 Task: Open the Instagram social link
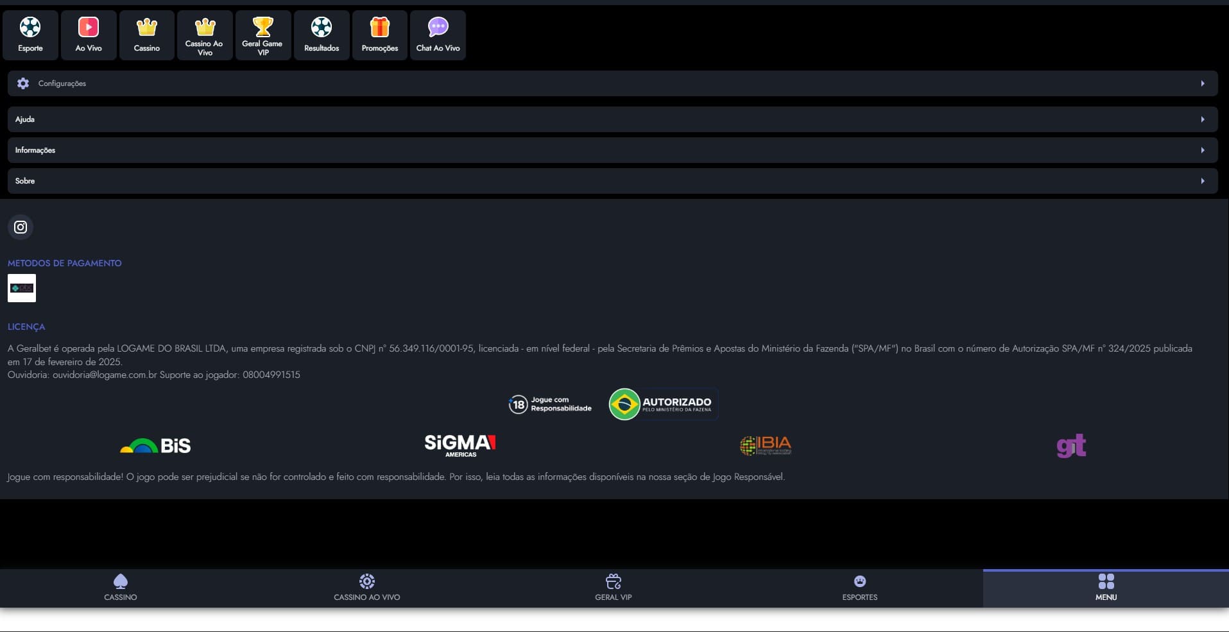(21, 227)
